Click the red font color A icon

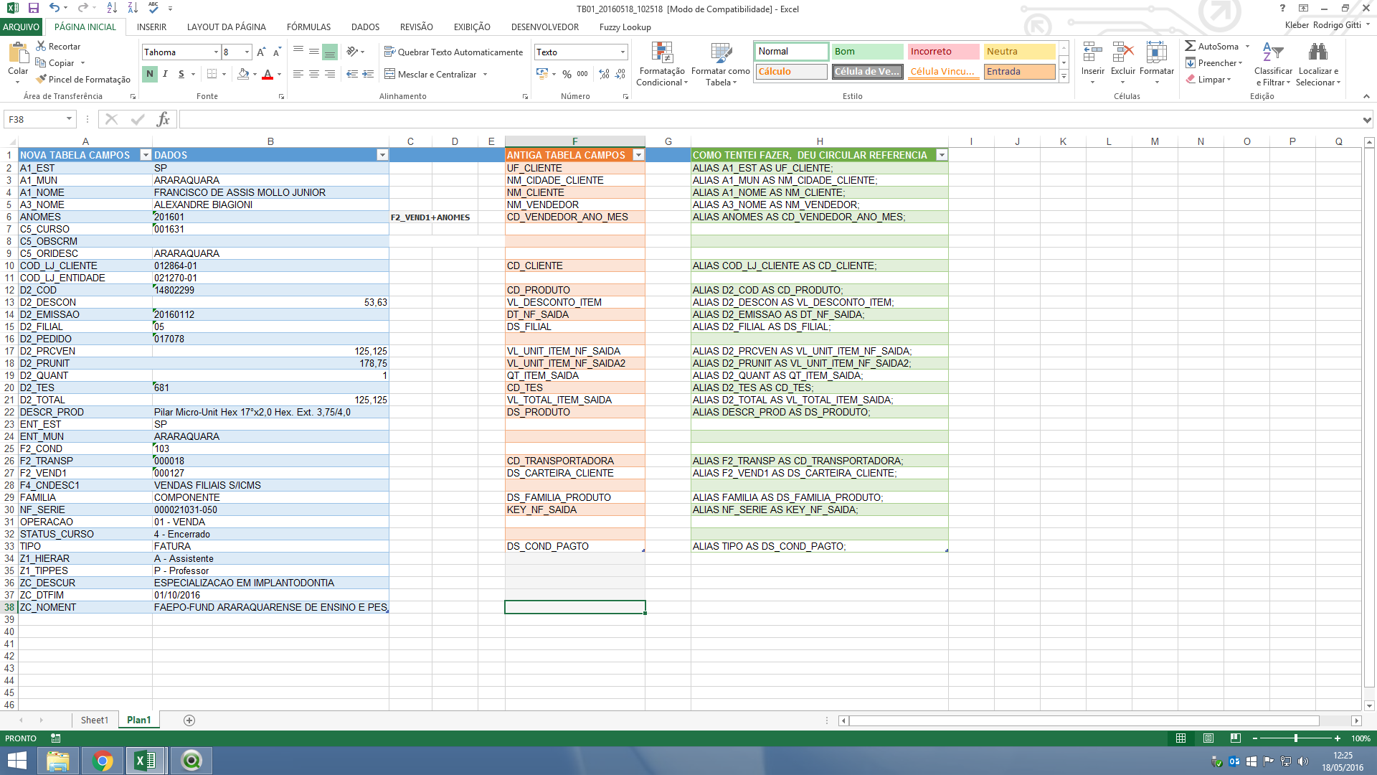[x=268, y=74]
